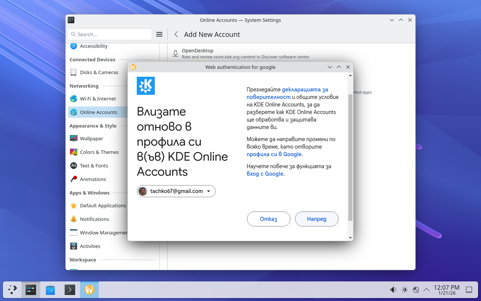The width and height of the screenshot is (481, 301).
Task: Open the application launcher in taskbar
Action: coord(13,290)
